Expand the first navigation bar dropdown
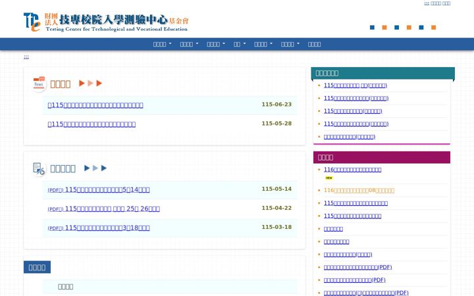 pos(163,44)
